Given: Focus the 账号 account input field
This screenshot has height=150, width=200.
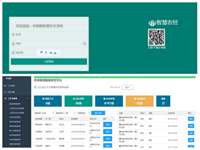Looking at the screenshot, I should point(49,35).
